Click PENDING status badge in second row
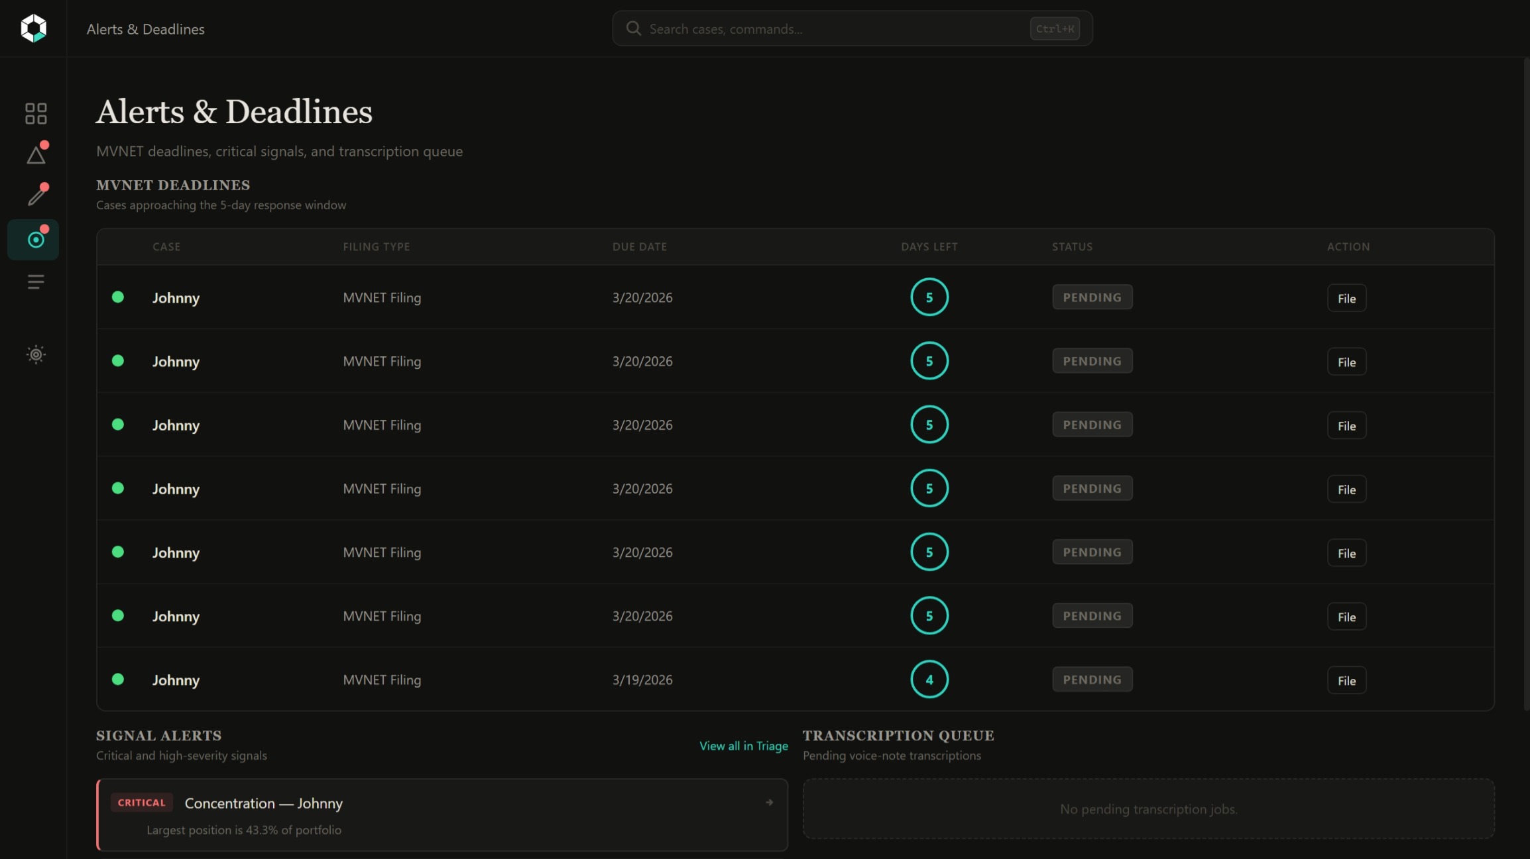1530x859 pixels. click(x=1092, y=361)
